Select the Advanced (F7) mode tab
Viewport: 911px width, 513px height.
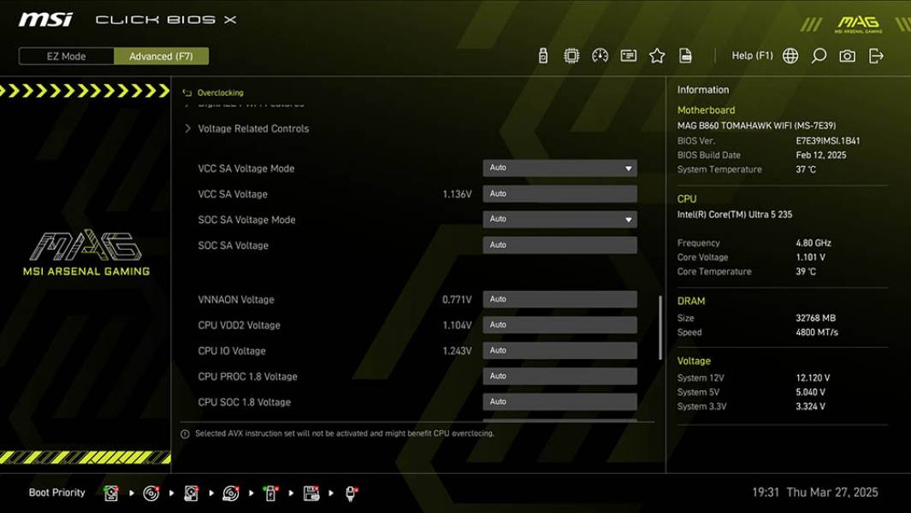161,56
